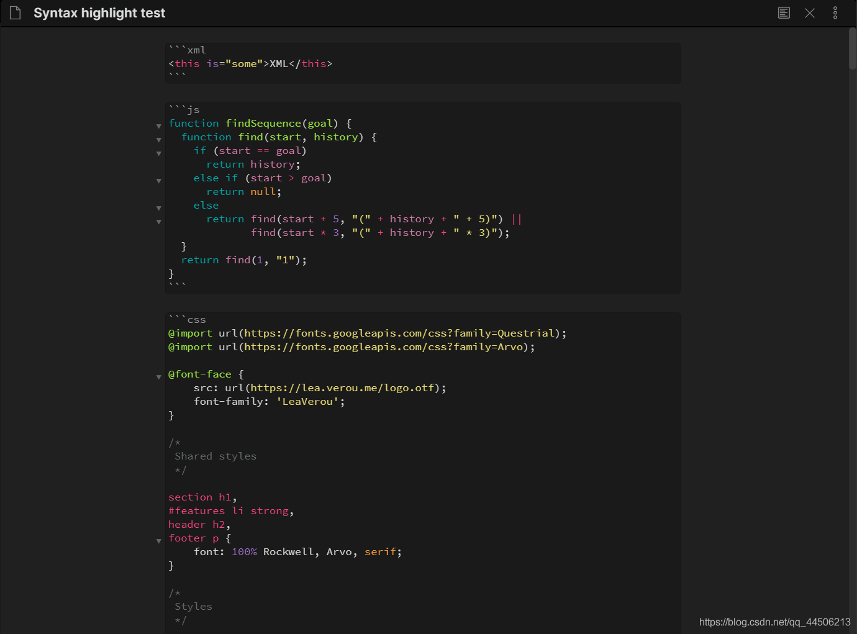
Task: Collapse the 'function findSequence(goal)' fold arrow
Action: (159, 126)
